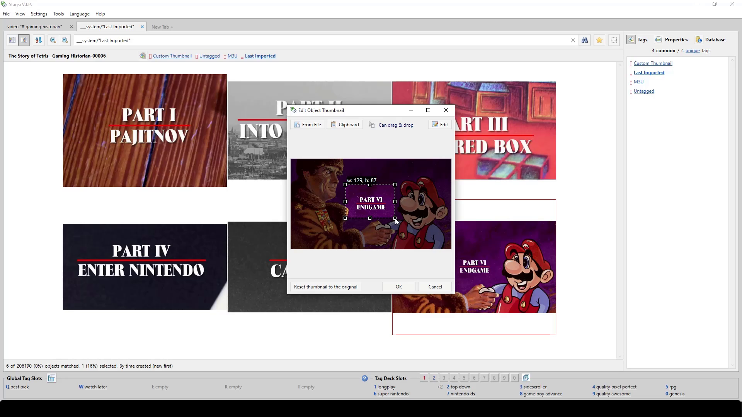Click the top-left crop selection handle
This screenshot has width=742, height=417.
pyautogui.click(x=345, y=185)
